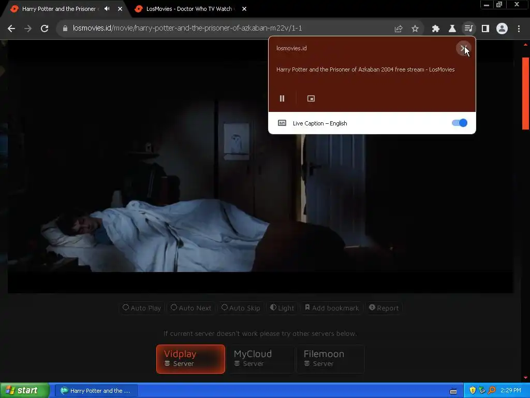Close the Harry Potter tab

tap(120, 9)
